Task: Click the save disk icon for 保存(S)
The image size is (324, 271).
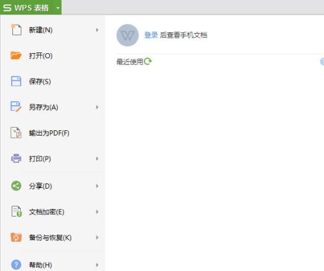Action: (x=16, y=81)
